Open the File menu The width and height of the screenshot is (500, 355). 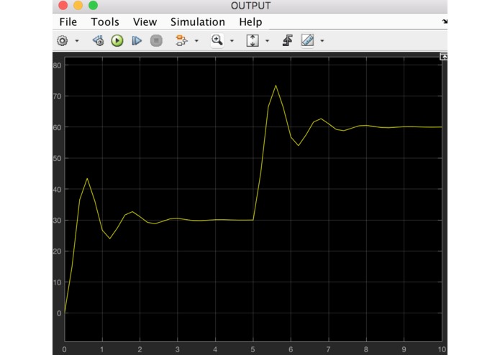[68, 22]
